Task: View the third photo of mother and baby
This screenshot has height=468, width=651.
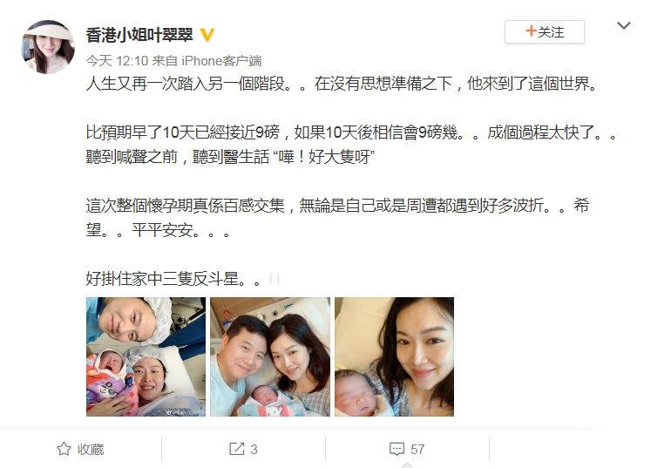Action: click(x=395, y=356)
